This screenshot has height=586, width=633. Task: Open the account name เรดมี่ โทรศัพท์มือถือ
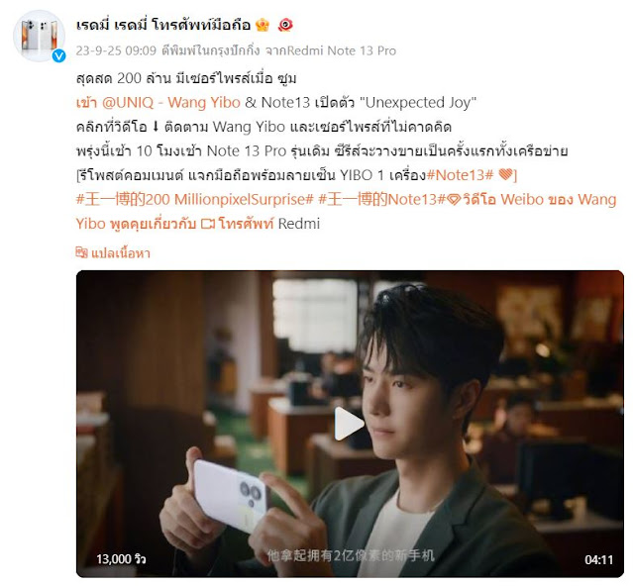(x=163, y=26)
